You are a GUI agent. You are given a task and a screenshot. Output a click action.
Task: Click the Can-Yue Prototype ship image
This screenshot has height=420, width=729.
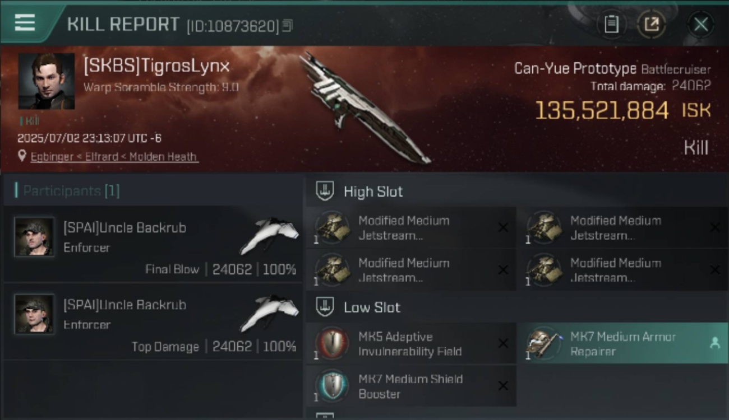click(x=364, y=108)
